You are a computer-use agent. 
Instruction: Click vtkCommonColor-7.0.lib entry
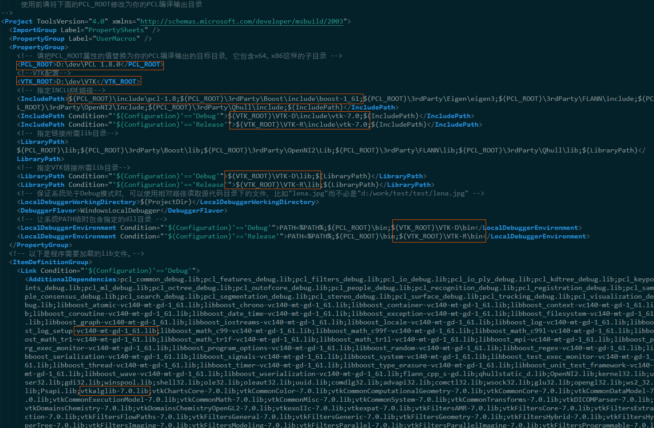283,391
